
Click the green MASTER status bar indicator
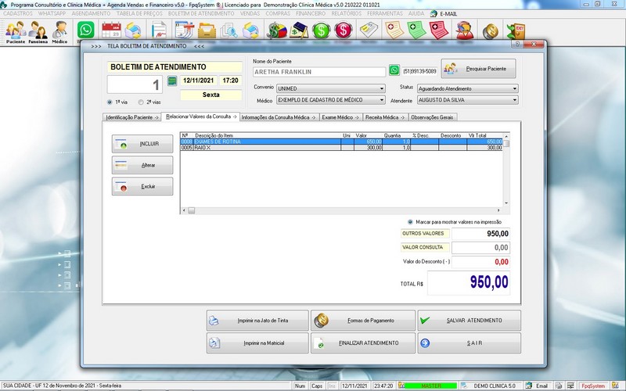tap(431, 386)
